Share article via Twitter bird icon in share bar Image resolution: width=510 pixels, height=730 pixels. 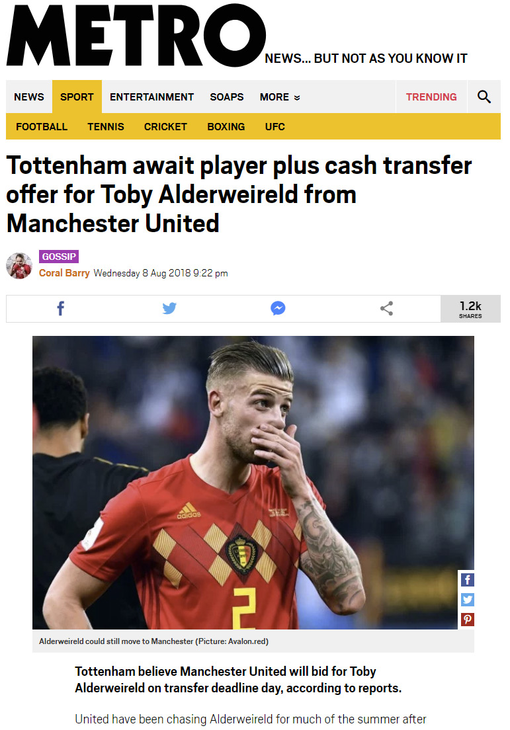(x=169, y=308)
